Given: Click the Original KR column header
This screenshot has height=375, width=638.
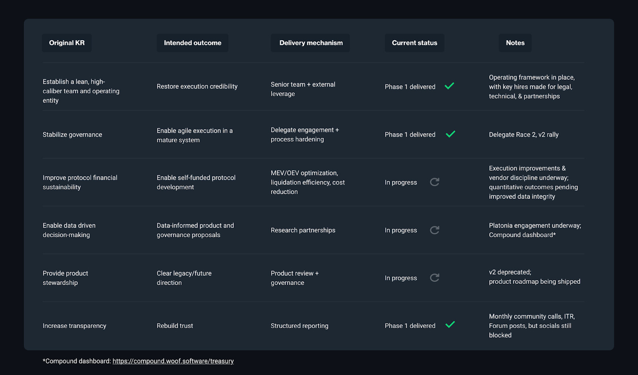Looking at the screenshot, I should pos(67,43).
